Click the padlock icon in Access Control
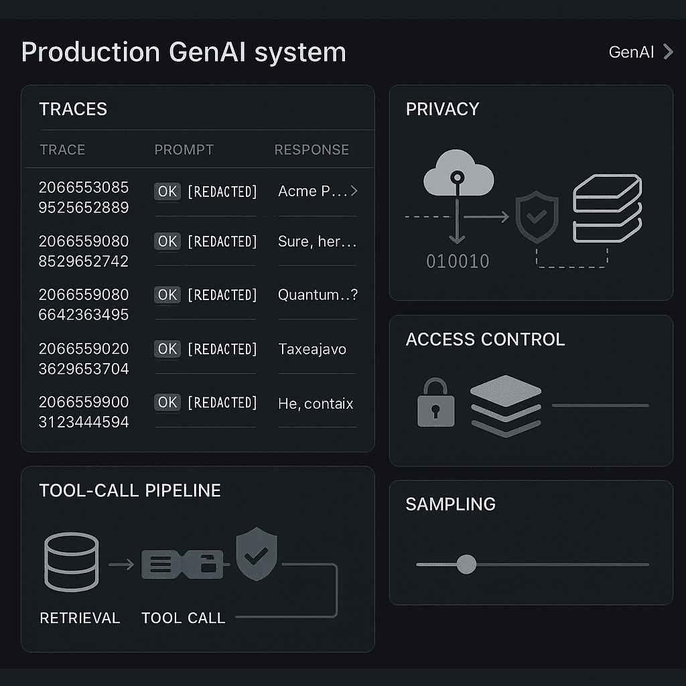The width and height of the screenshot is (686, 686). pos(435,403)
